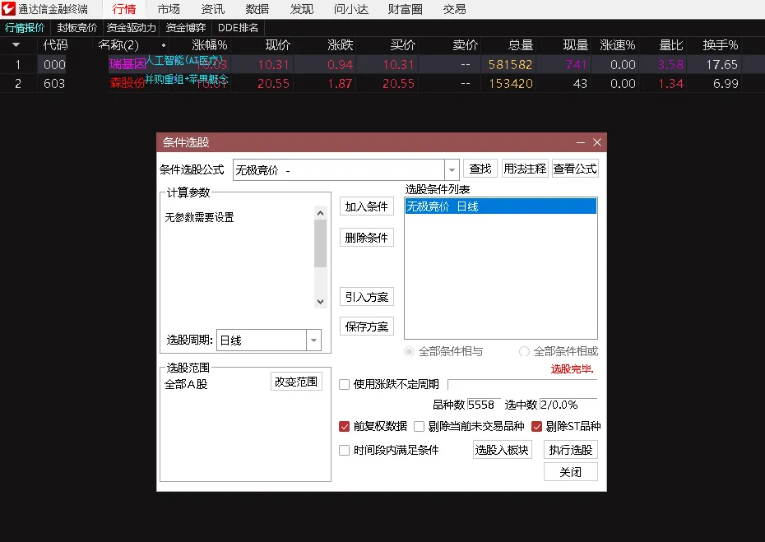Select the 全部条件相或 radio button

point(524,351)
